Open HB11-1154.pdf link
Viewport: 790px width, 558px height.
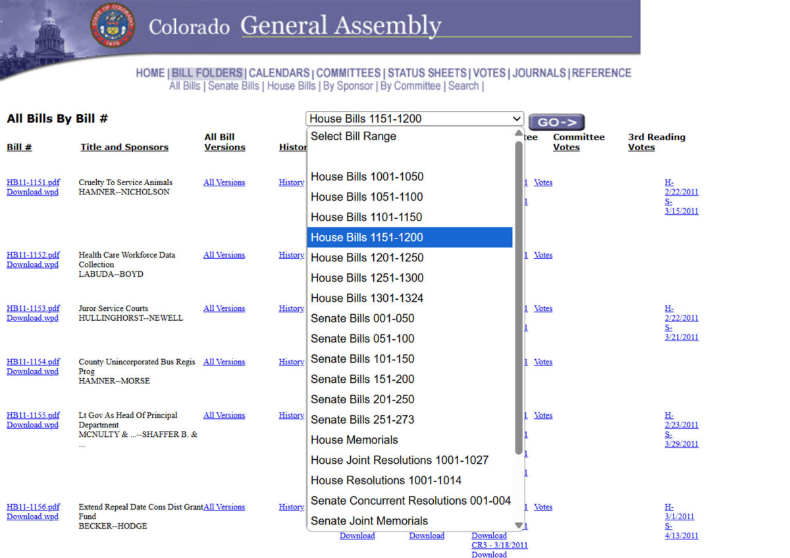pos(33,362)
